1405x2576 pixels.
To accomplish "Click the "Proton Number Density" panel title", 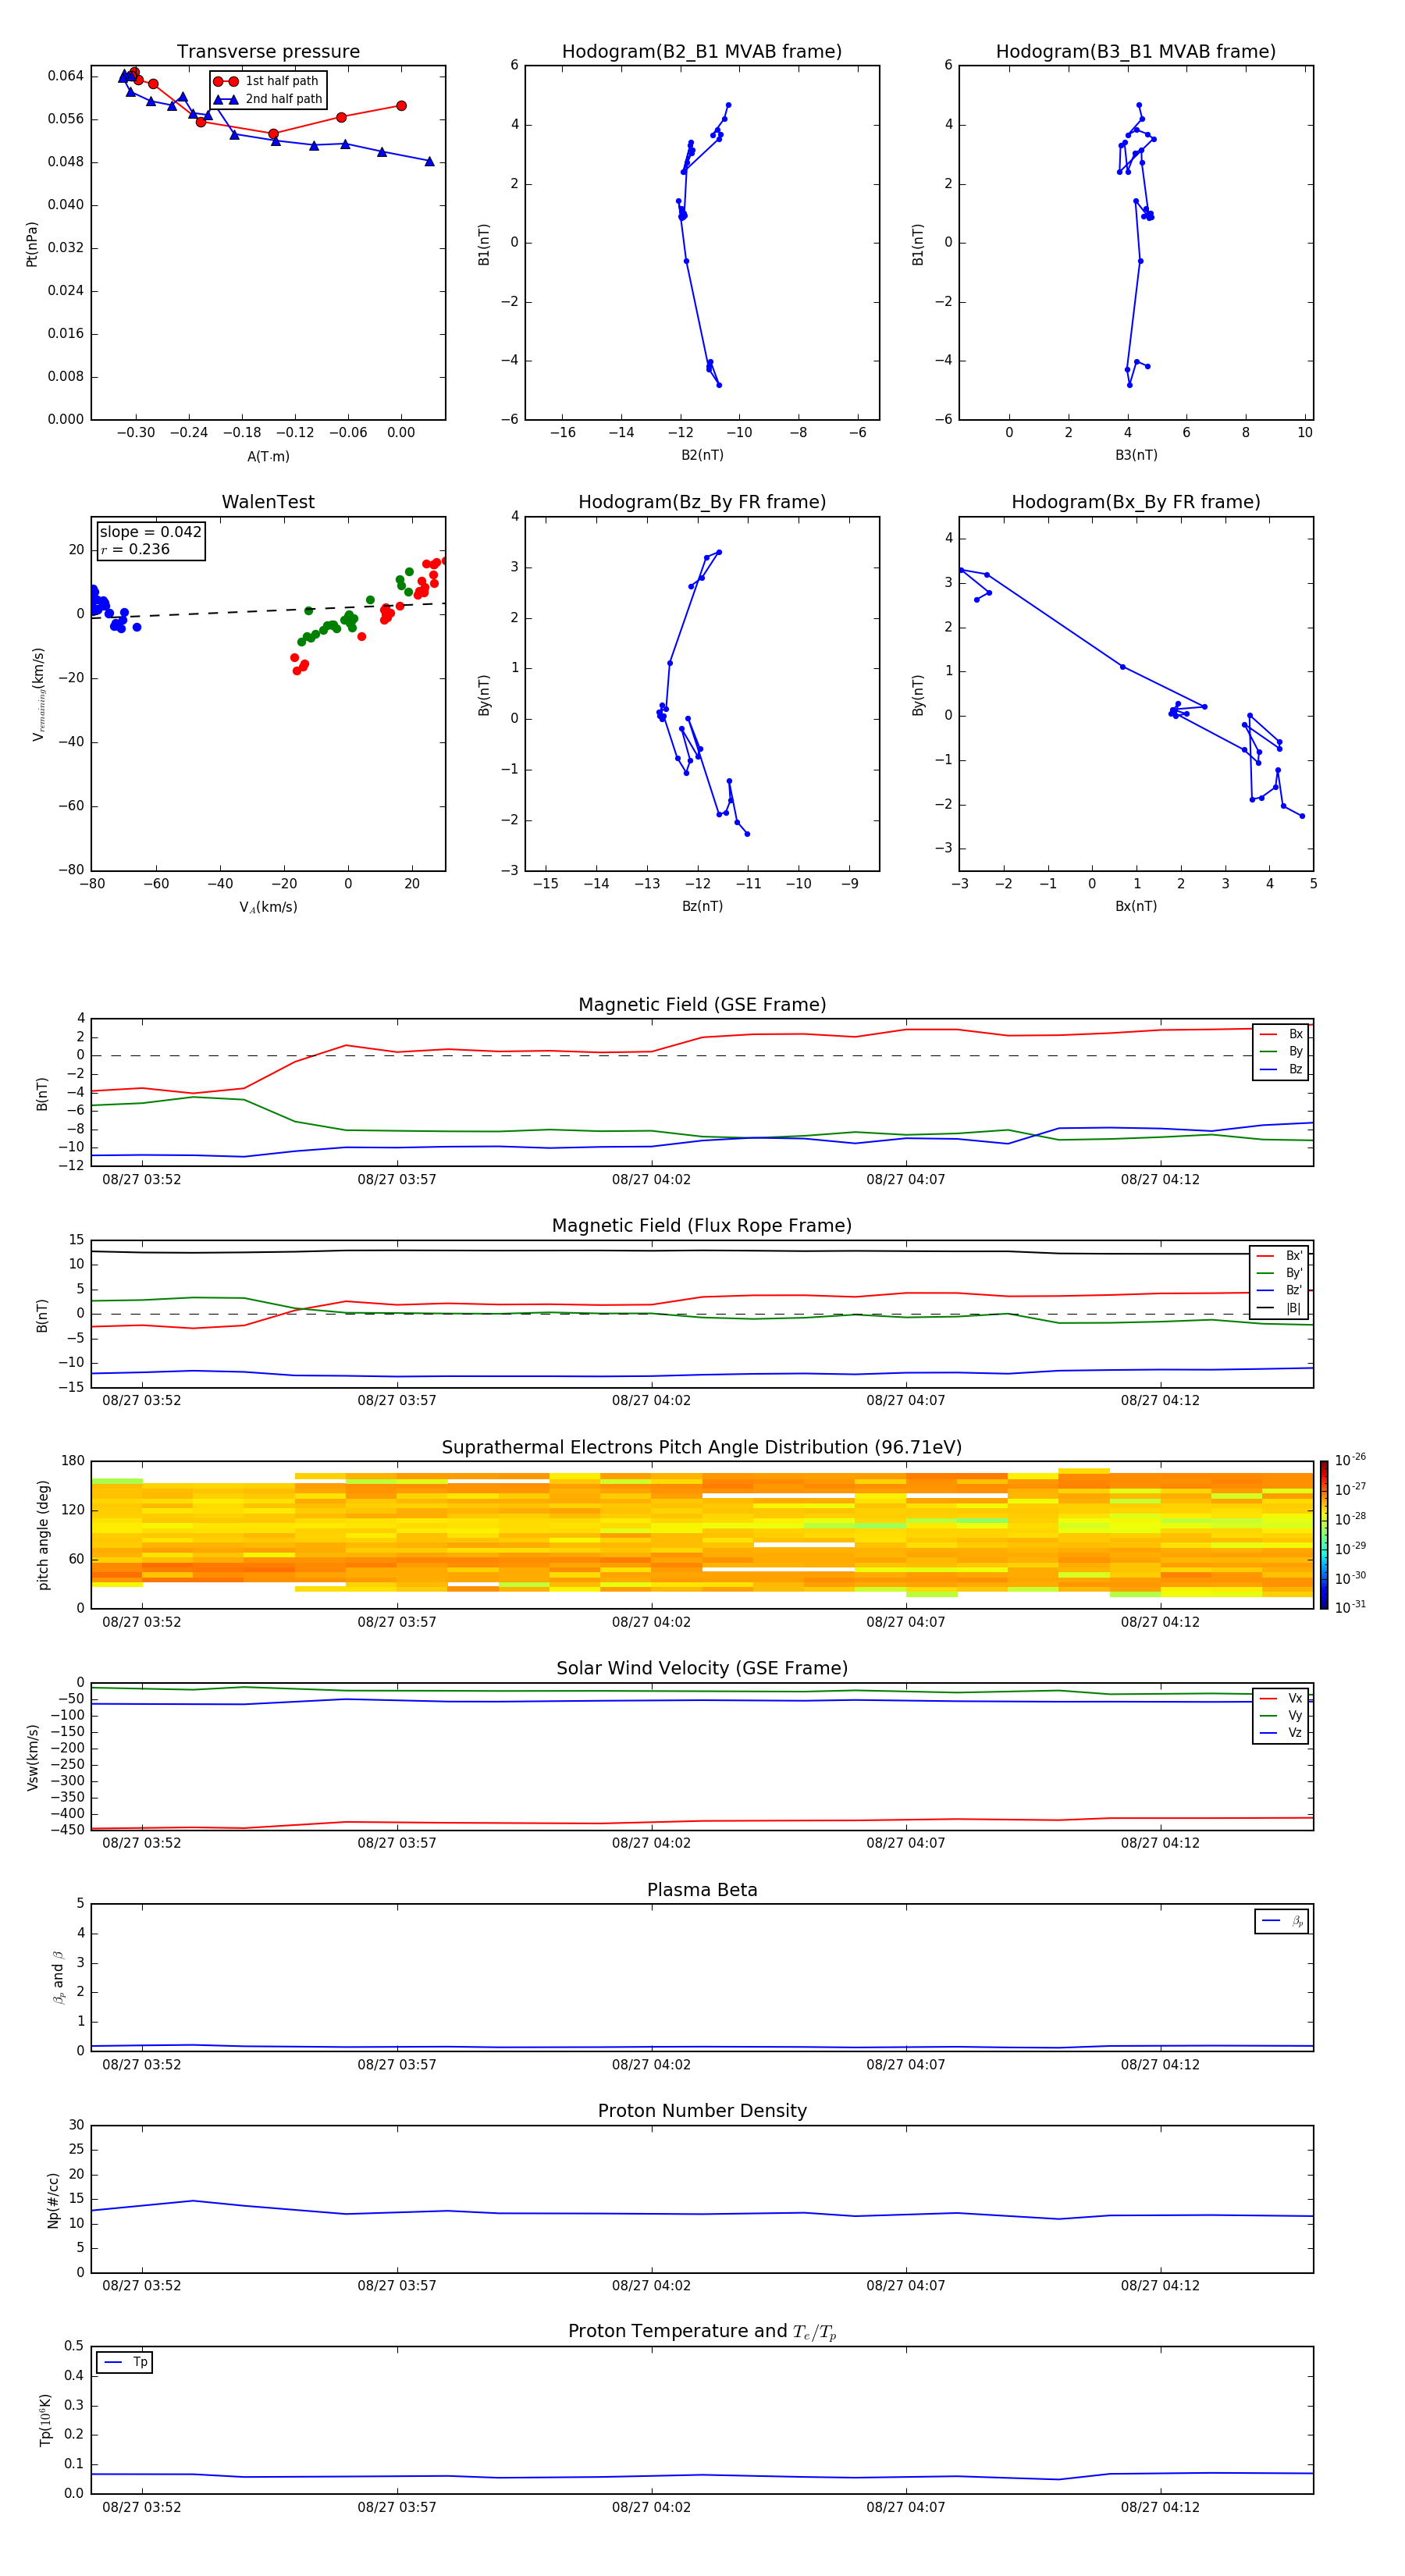I will pos(701,2111).
